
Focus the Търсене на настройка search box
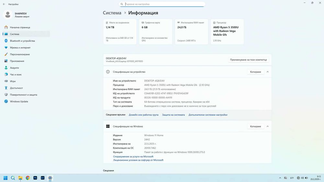(x=162, y=4)
